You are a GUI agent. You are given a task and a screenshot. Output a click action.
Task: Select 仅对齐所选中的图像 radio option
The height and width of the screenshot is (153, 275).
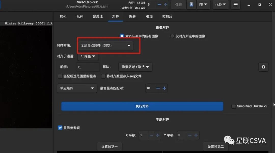point(172,36)
